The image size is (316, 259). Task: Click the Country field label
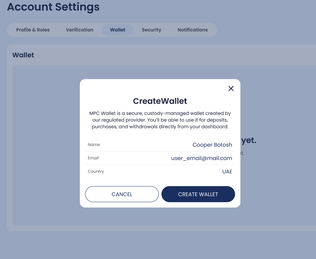(96, 171)
